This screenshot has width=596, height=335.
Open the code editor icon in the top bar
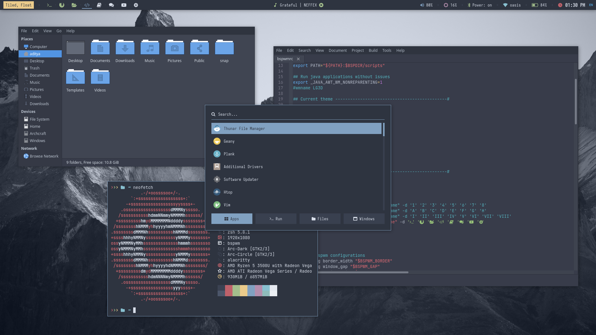pos(87,5)
